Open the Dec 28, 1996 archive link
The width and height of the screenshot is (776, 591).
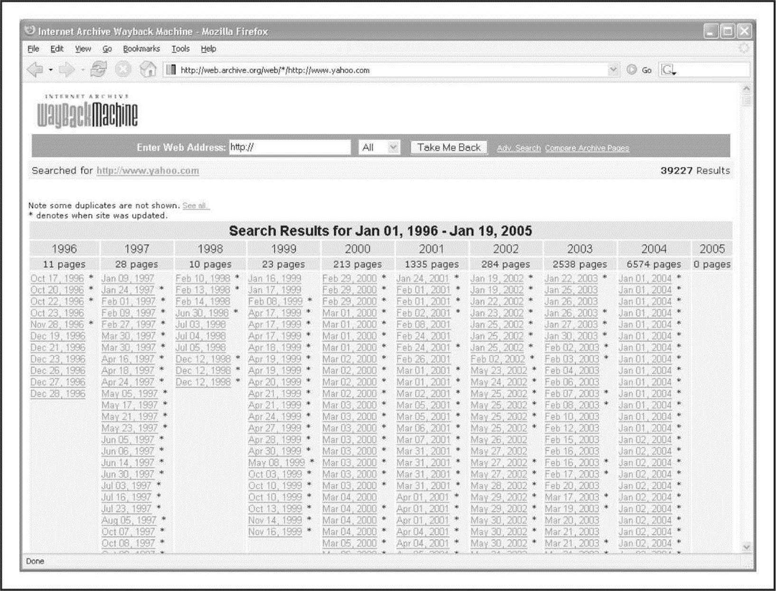tap(58, 394)
